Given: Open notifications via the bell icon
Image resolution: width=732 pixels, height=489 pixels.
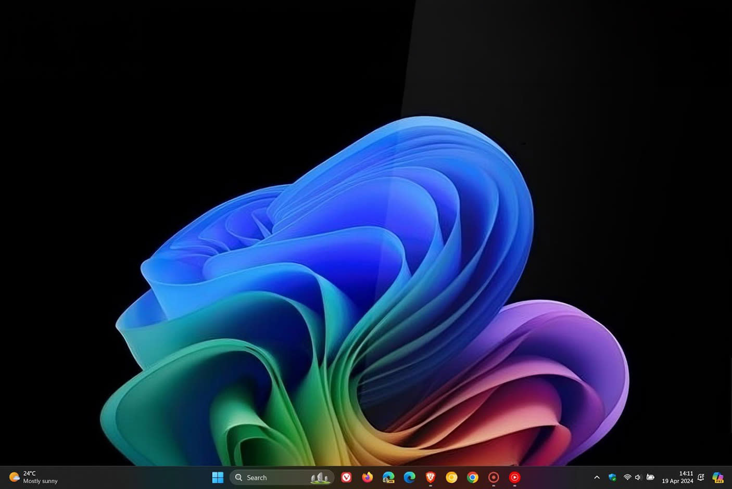Looking at the screenshot, I should pyautogui.click(x=701, y=478).
